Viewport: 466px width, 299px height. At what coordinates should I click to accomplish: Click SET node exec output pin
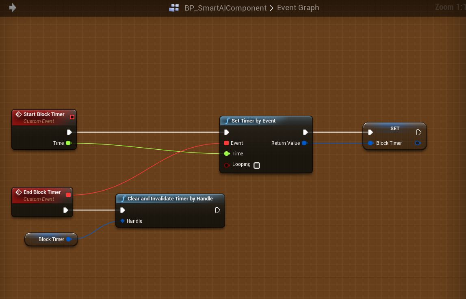419,132
